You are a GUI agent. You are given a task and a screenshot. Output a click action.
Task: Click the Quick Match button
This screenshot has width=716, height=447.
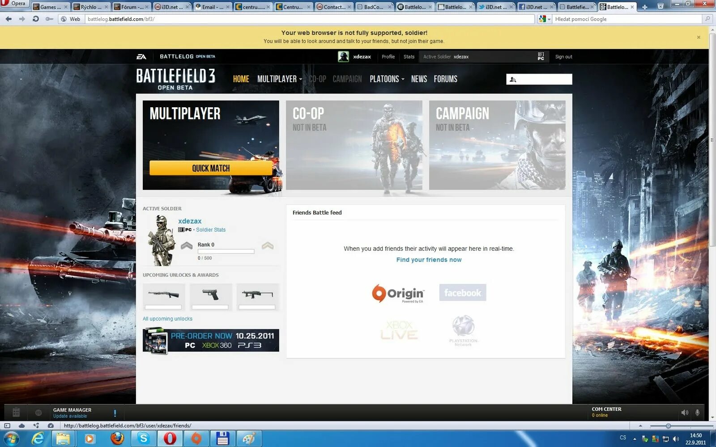point(211,168)
